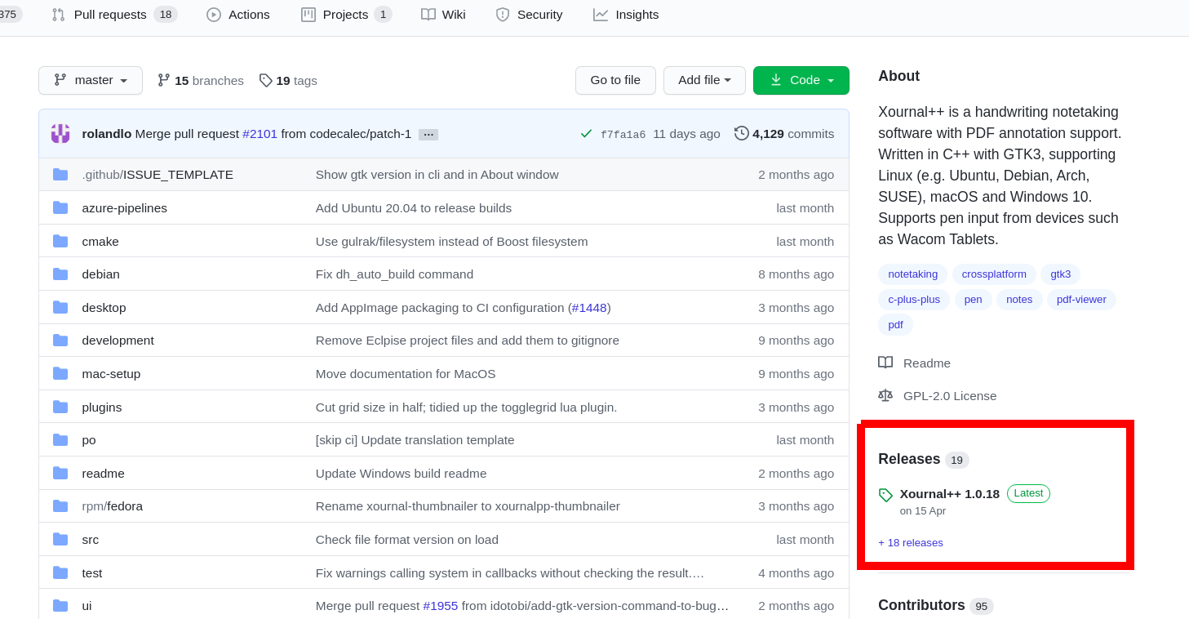Open the Projects tab
Viewport: 1189px width, 619px height.
(344, 14)
